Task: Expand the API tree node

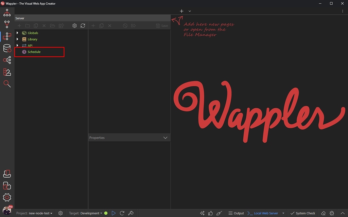Action: pos(18,46)
